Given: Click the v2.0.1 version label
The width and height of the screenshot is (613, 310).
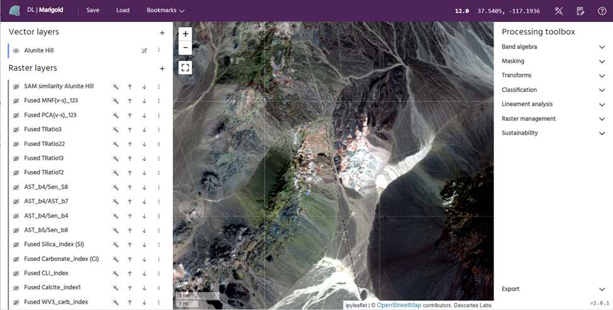Looking at the screenshot, I should click(x=599, y=303).
